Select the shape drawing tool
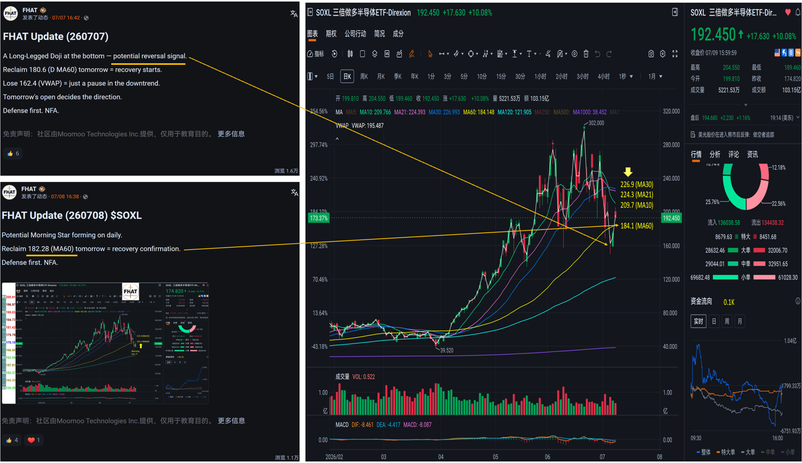Screen dimensions: 802x463 471,54
